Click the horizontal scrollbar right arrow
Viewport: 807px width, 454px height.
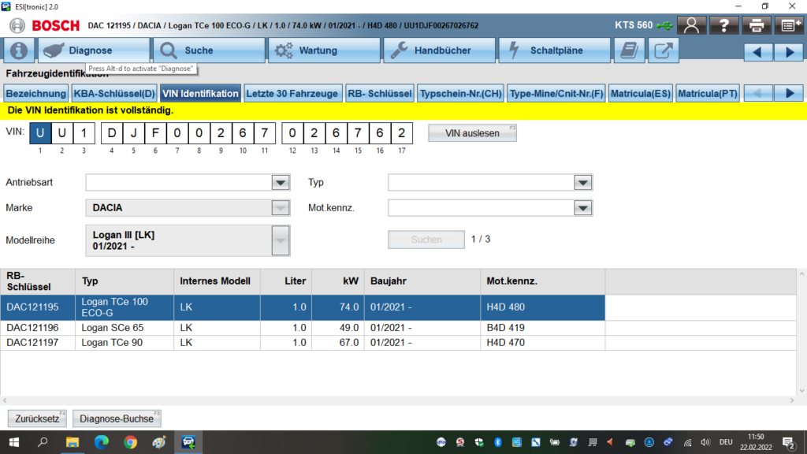pyautogui.click(x=793, y=400)
